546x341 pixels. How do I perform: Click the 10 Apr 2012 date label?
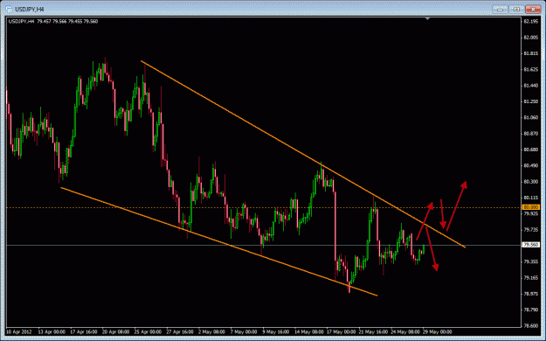tap(19, 332)
